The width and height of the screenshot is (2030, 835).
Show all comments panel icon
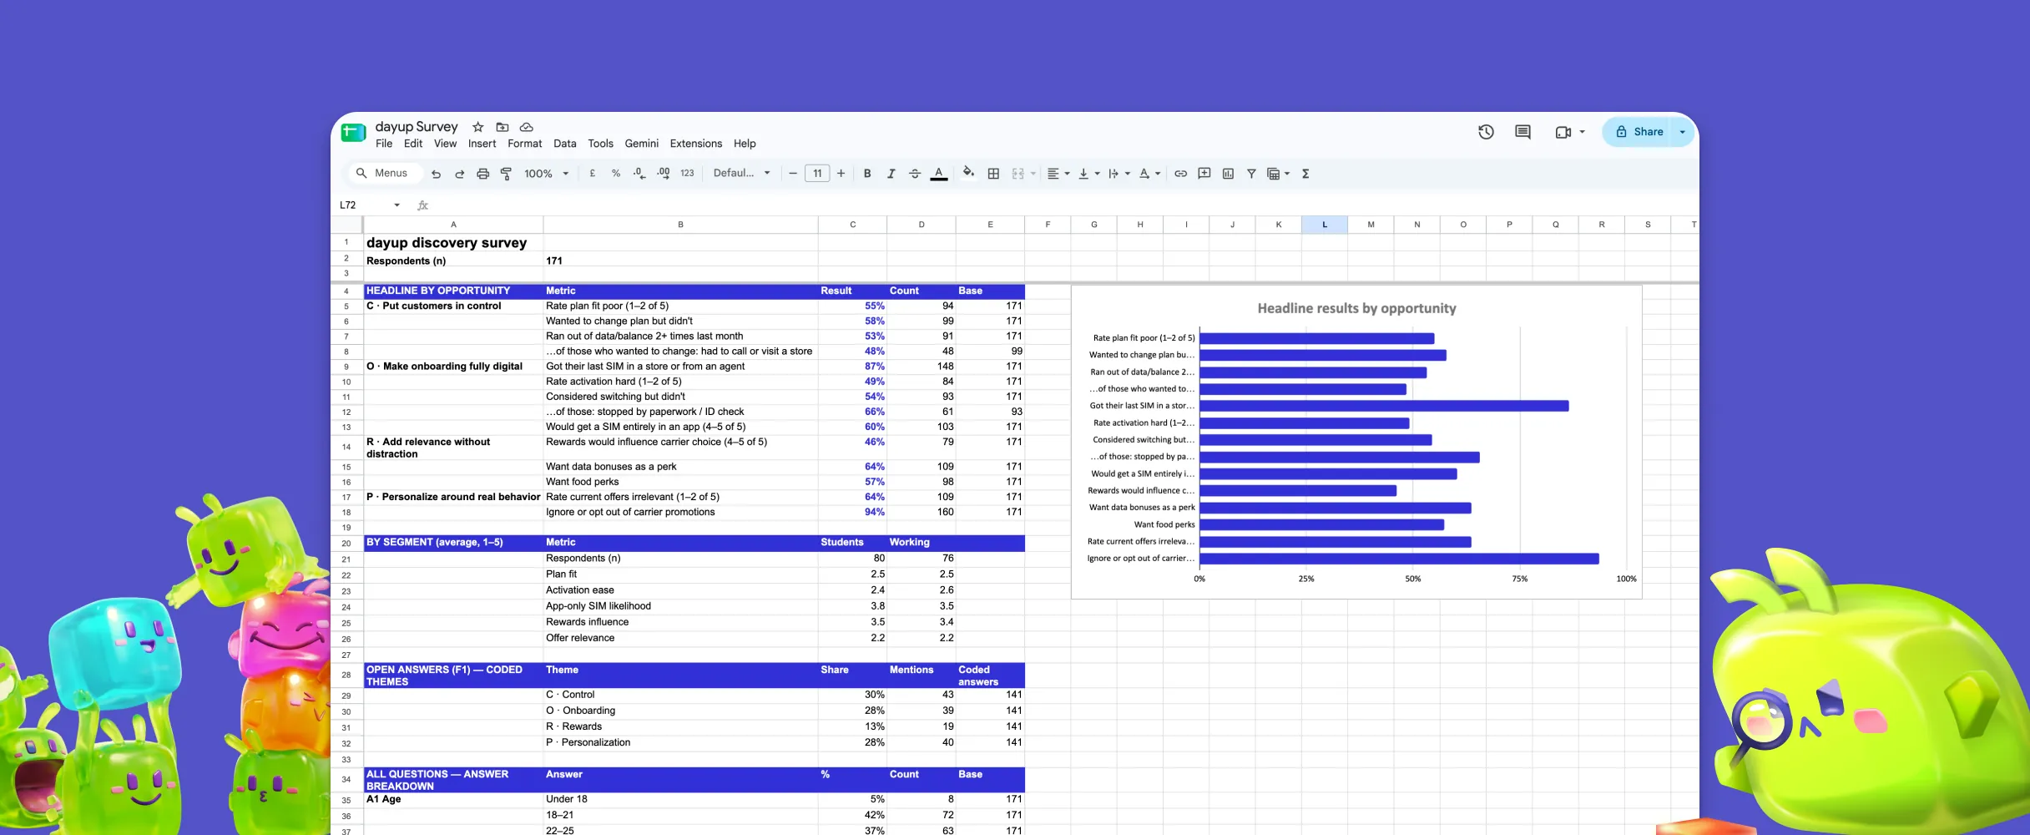(x=1522, y=132)
